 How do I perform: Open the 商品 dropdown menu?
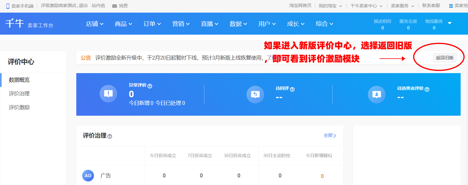click(x=123, y=24)
